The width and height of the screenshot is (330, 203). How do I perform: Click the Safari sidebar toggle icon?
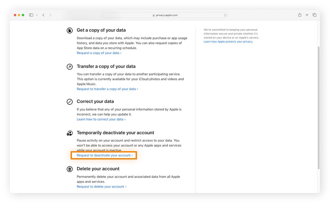pos(31,15)
